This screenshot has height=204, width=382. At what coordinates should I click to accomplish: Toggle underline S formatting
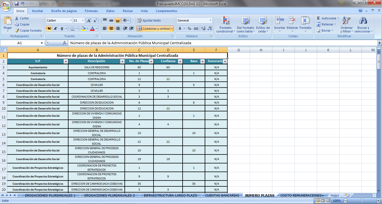click(62, 29)
